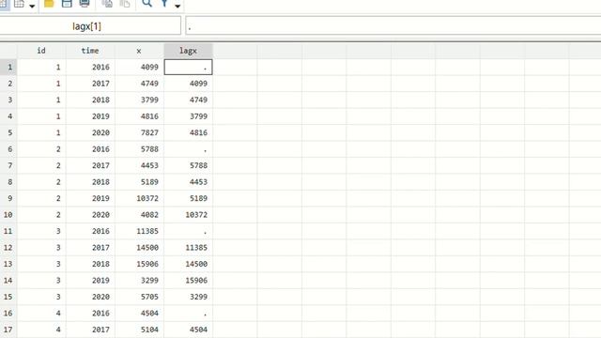The image size is (601, 338).
Task: Click lagx value 4504 in row 17
Action: coord(188,330)
